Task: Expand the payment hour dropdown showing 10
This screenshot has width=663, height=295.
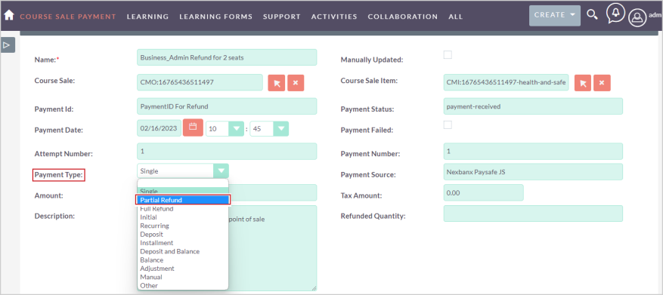Action: click(x=225, y=129)
